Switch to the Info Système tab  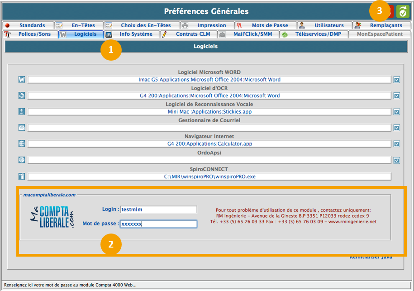click(135, 34)
